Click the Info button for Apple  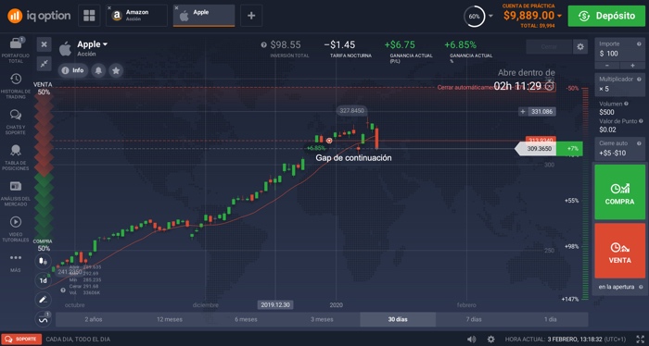coord(72,70)
